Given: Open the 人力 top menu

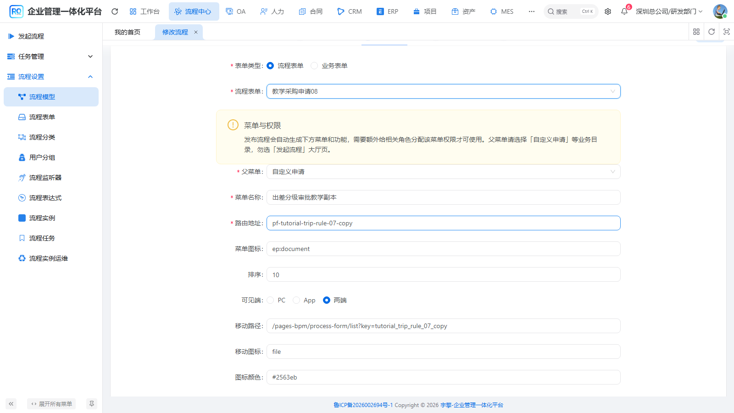Looking at the screenshot, I should tap(272, 11).
